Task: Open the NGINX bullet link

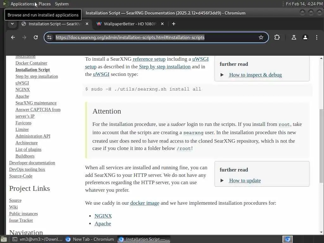Action: [103, 216]
